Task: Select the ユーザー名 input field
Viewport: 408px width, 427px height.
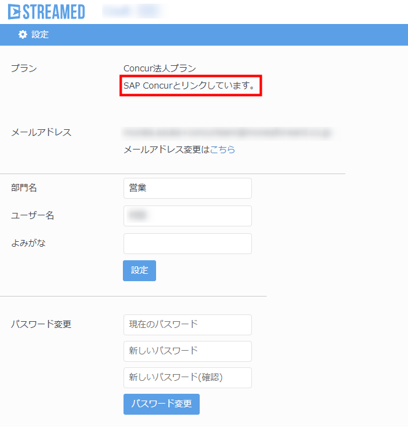Action: tap(187, 216)
